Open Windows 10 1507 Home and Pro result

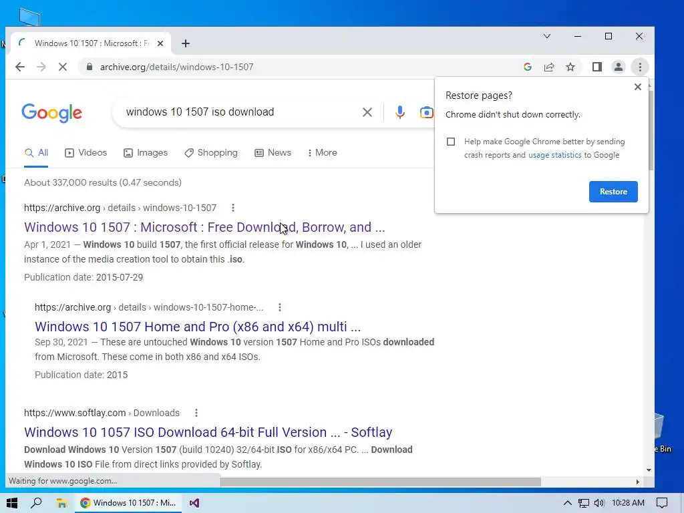(x=198, y=327)
